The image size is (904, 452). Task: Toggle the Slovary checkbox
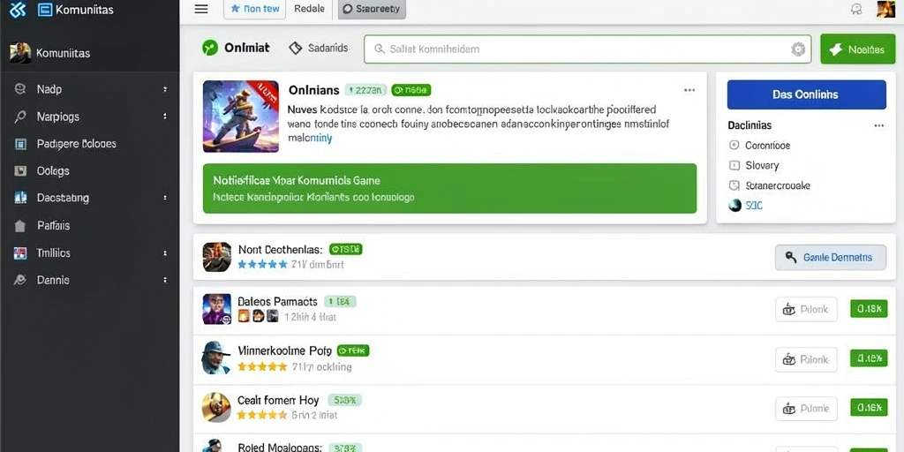[x=734, y=165]
